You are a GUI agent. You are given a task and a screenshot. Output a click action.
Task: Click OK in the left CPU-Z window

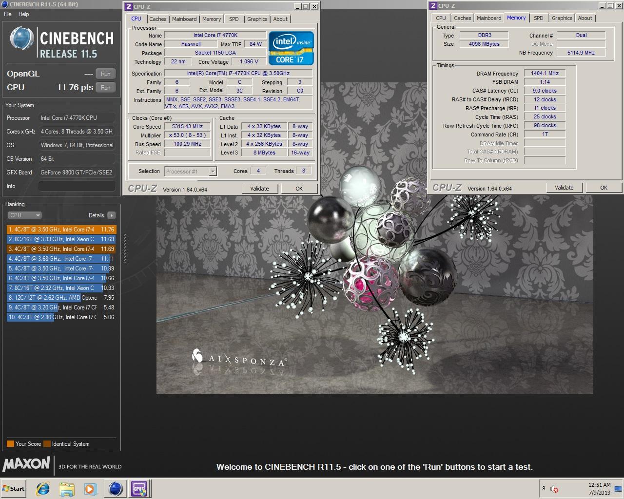(299, 189)
